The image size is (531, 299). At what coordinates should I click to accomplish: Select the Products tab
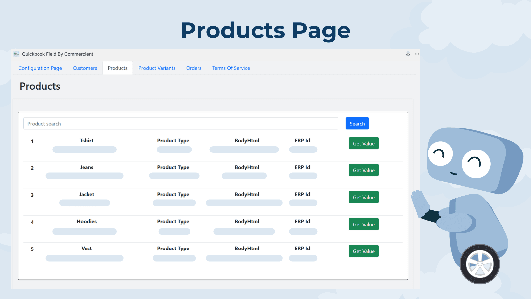pyautogui.click(x=117, y=68)
